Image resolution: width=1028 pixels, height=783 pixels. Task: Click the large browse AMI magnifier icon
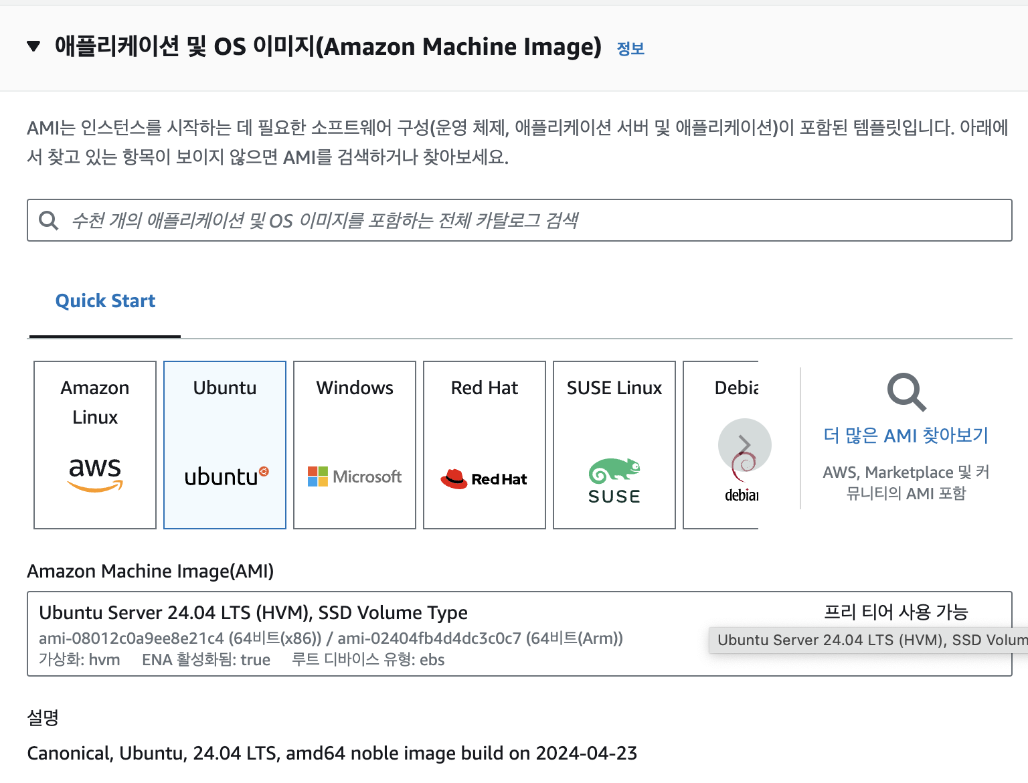click(x=906, y=392)
